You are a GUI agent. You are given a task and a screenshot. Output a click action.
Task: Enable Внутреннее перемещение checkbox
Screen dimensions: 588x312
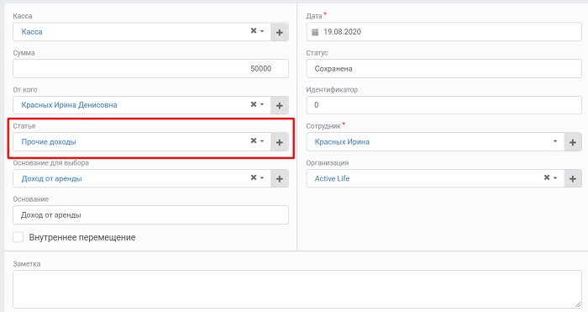[18, 237]
